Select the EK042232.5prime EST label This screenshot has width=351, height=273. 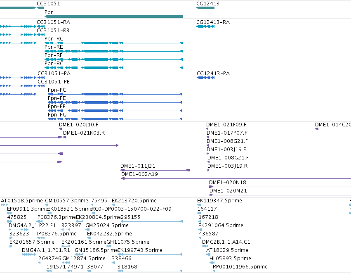[x=109, y=234]
